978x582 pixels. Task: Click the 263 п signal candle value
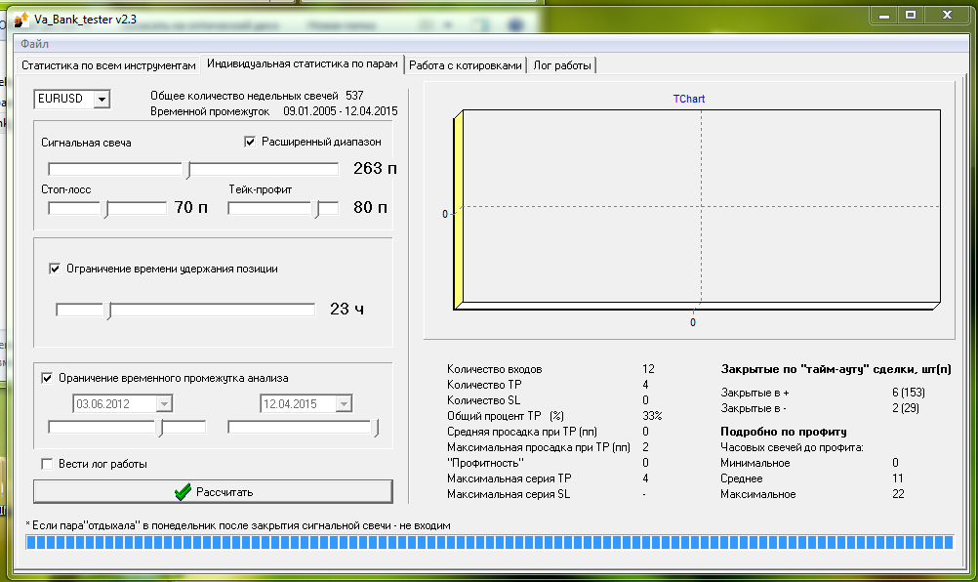[375, 168]
